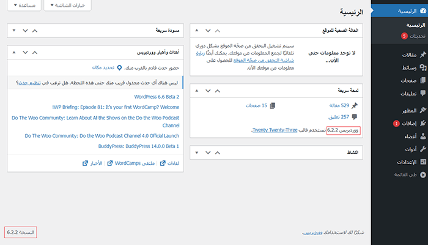Click the Appearance (المظهر) brush icon

click(x=423, y=110)
